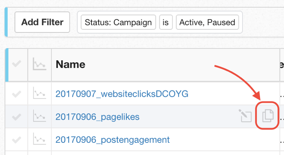Open chart icon for 20170906_postengagement row
This screenshot has height=155, width=284.
pyautogui.click(x=39, y=139)
